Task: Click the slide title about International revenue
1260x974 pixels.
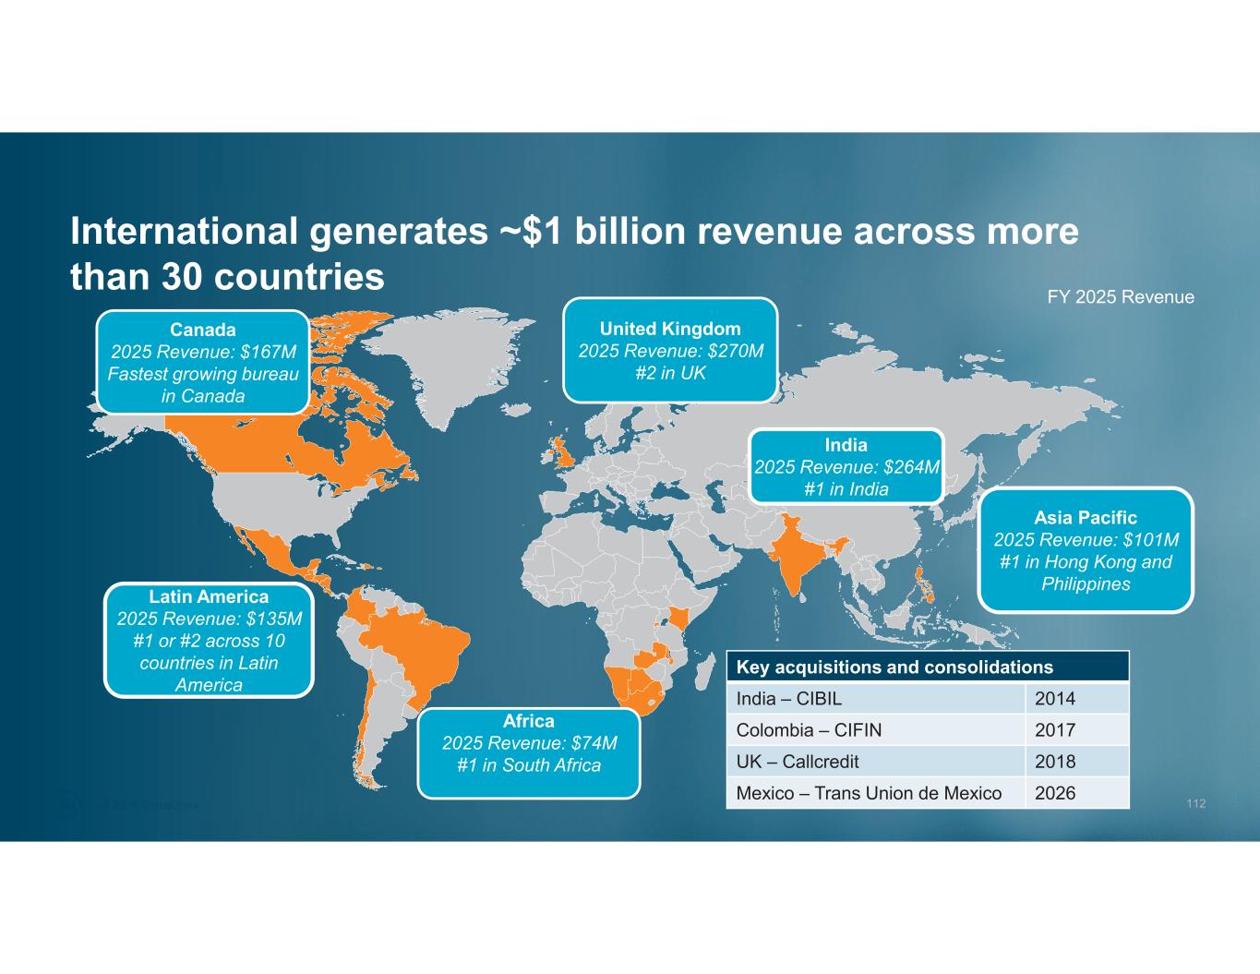Action: [x=575, y=254]
